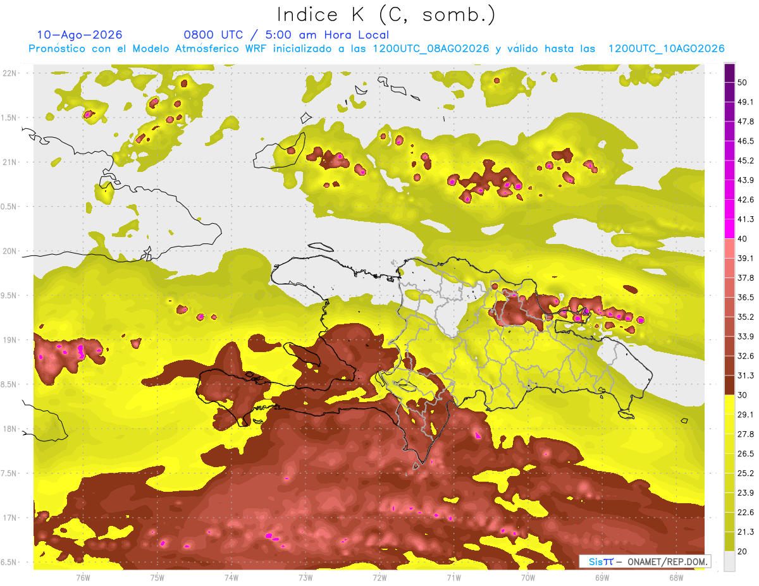Click the "7.5N" latitude label
This screenshot has height=586, width=759.
pyautogui.click(x=9, y=473)
